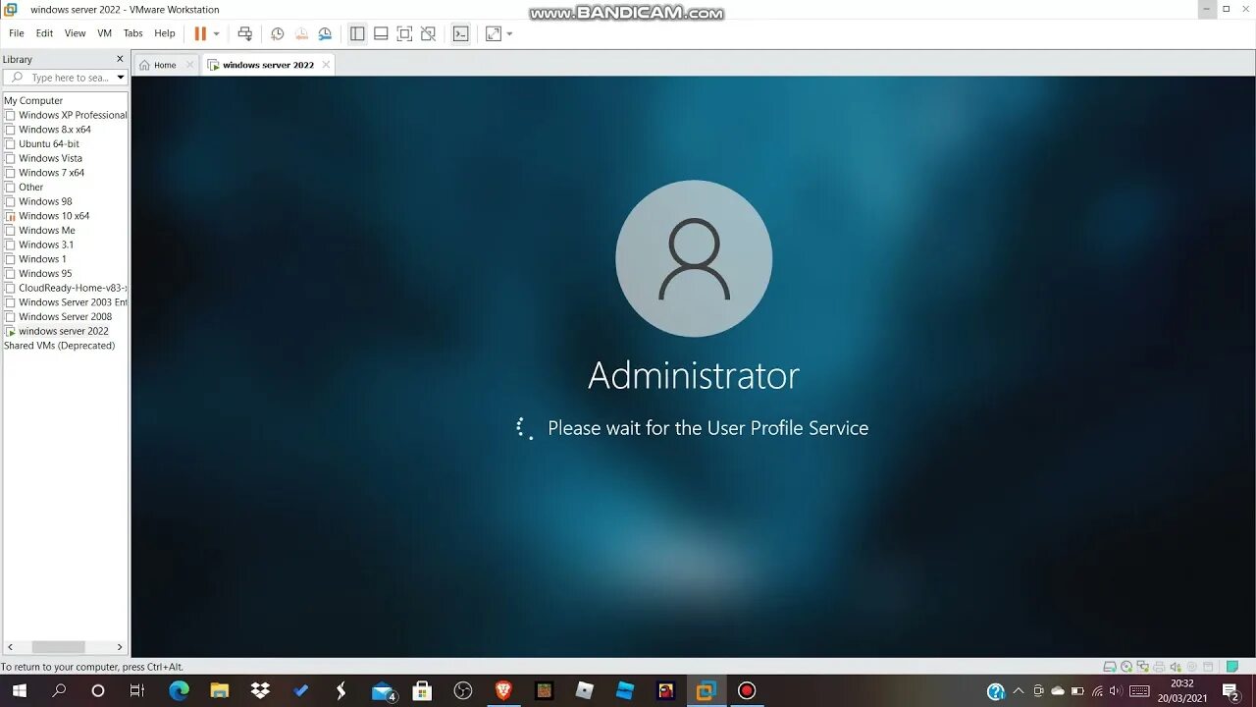The height and width of the screenshot is (707, 1256).
Task: Toggle the library sidebar view icon
Action: coord(357,33)
